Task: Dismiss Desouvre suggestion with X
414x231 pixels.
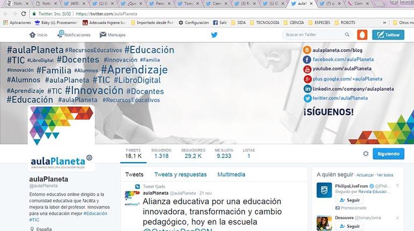Action: point(397,218)
